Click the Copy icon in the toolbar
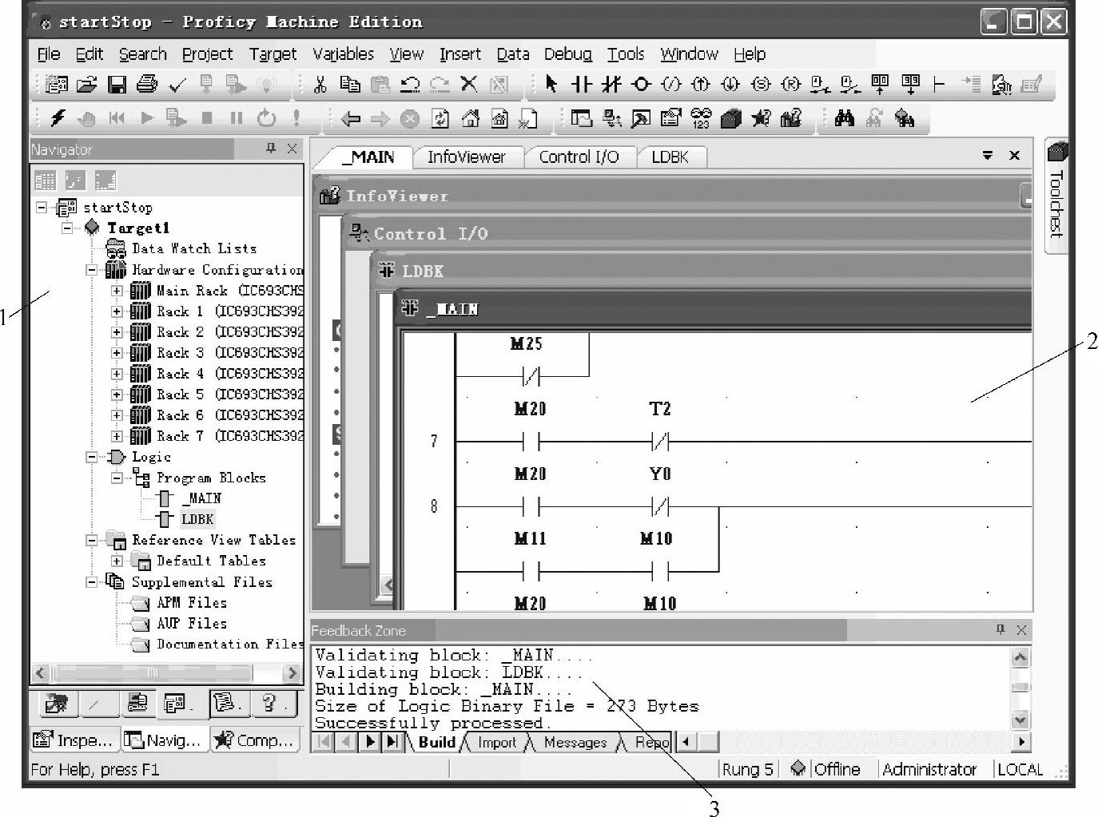 coord(349,84)
